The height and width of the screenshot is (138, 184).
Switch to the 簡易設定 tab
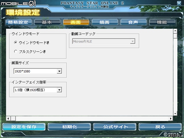18,22
